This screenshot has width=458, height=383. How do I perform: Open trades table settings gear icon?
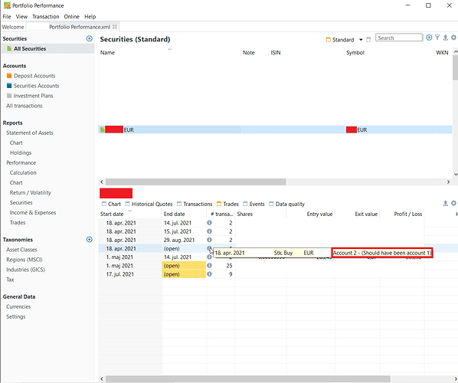click(453, 203)
